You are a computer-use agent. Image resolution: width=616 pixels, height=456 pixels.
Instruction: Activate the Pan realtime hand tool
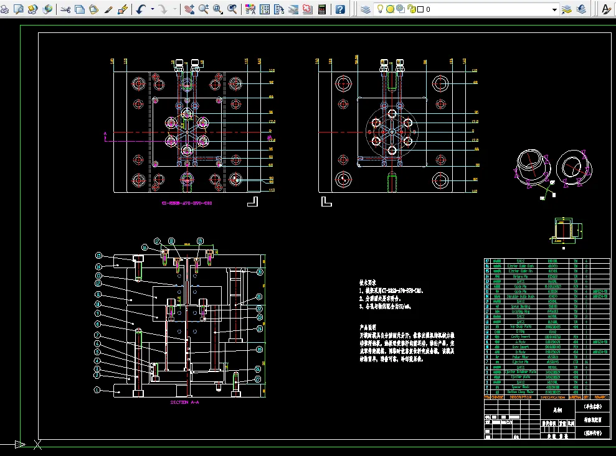click(189, 9)
